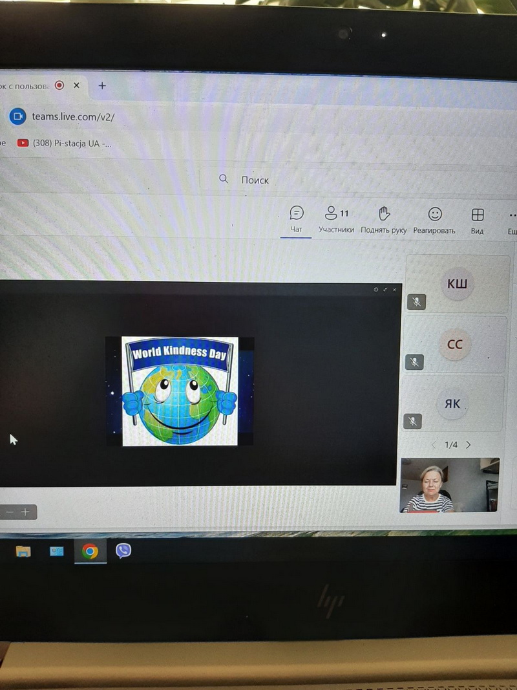Go to next participants page arrow
This screenshot has width=517, height=690.
(469, 445)
